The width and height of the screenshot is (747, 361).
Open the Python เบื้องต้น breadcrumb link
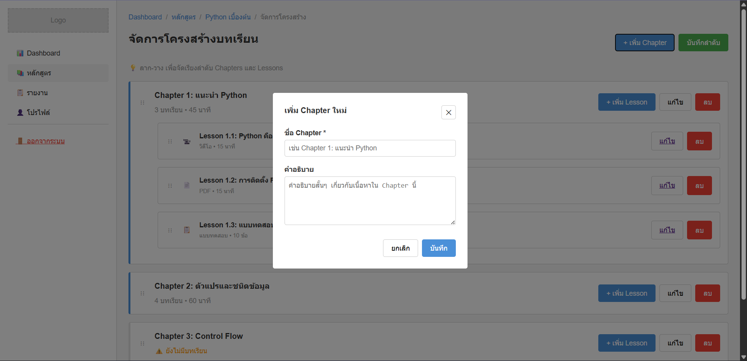point(228,17)
